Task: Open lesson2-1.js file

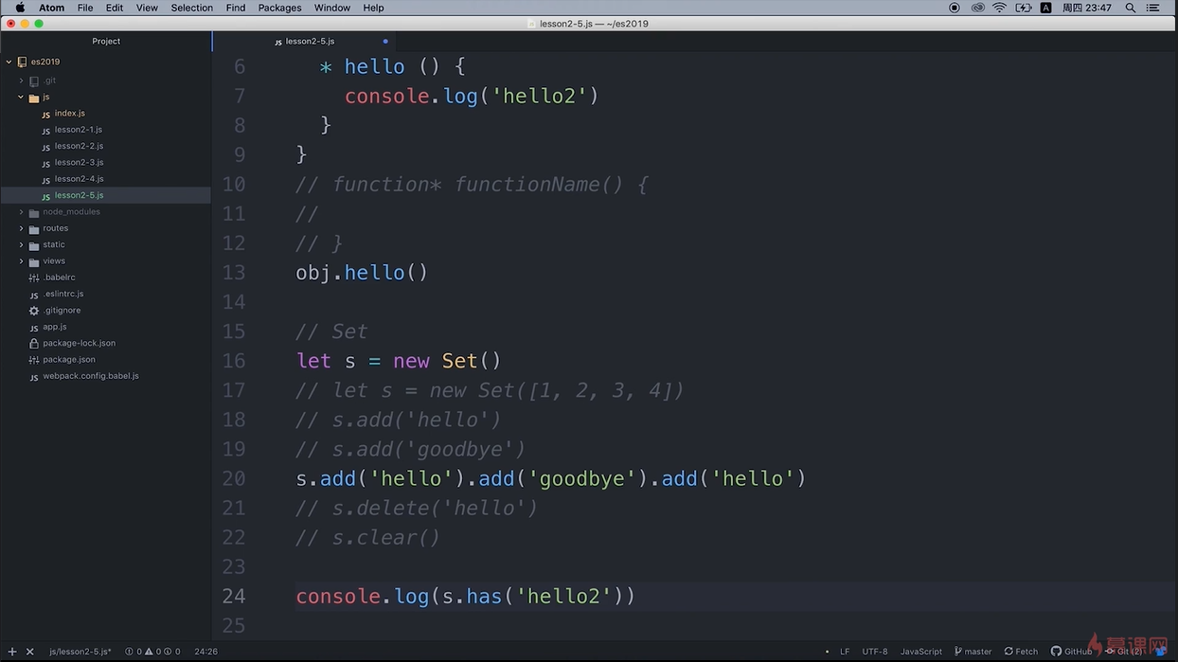Action: click(78, 130)
